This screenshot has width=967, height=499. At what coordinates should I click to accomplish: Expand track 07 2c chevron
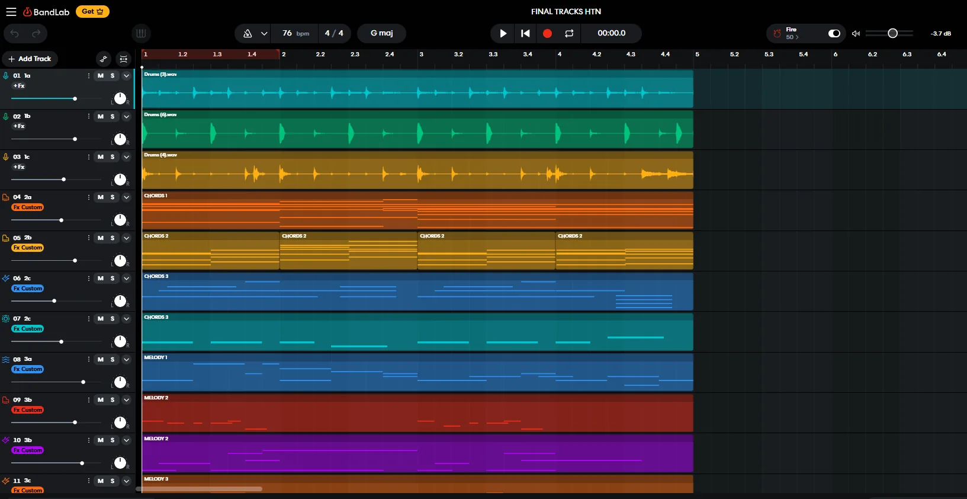126,319
